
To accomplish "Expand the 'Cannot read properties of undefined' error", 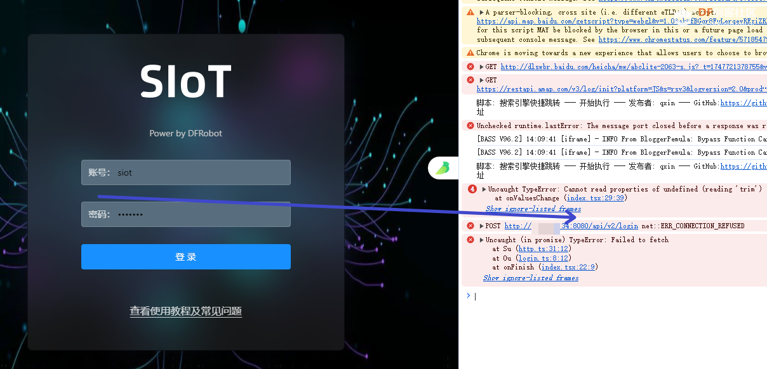I will click(x=484, y=189).
